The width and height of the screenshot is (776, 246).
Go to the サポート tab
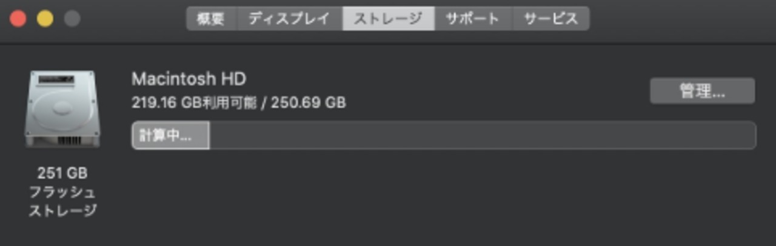(x=473, y=19)
